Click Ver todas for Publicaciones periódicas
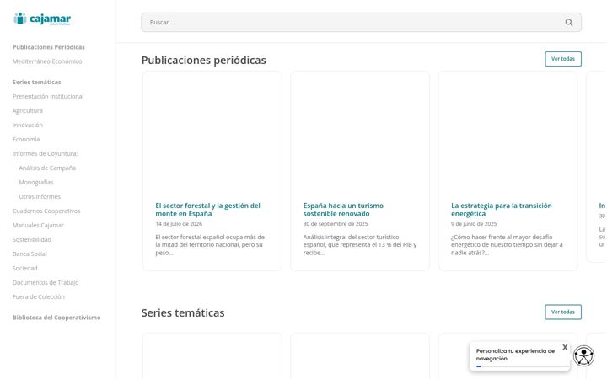 (x=563, y=59)
